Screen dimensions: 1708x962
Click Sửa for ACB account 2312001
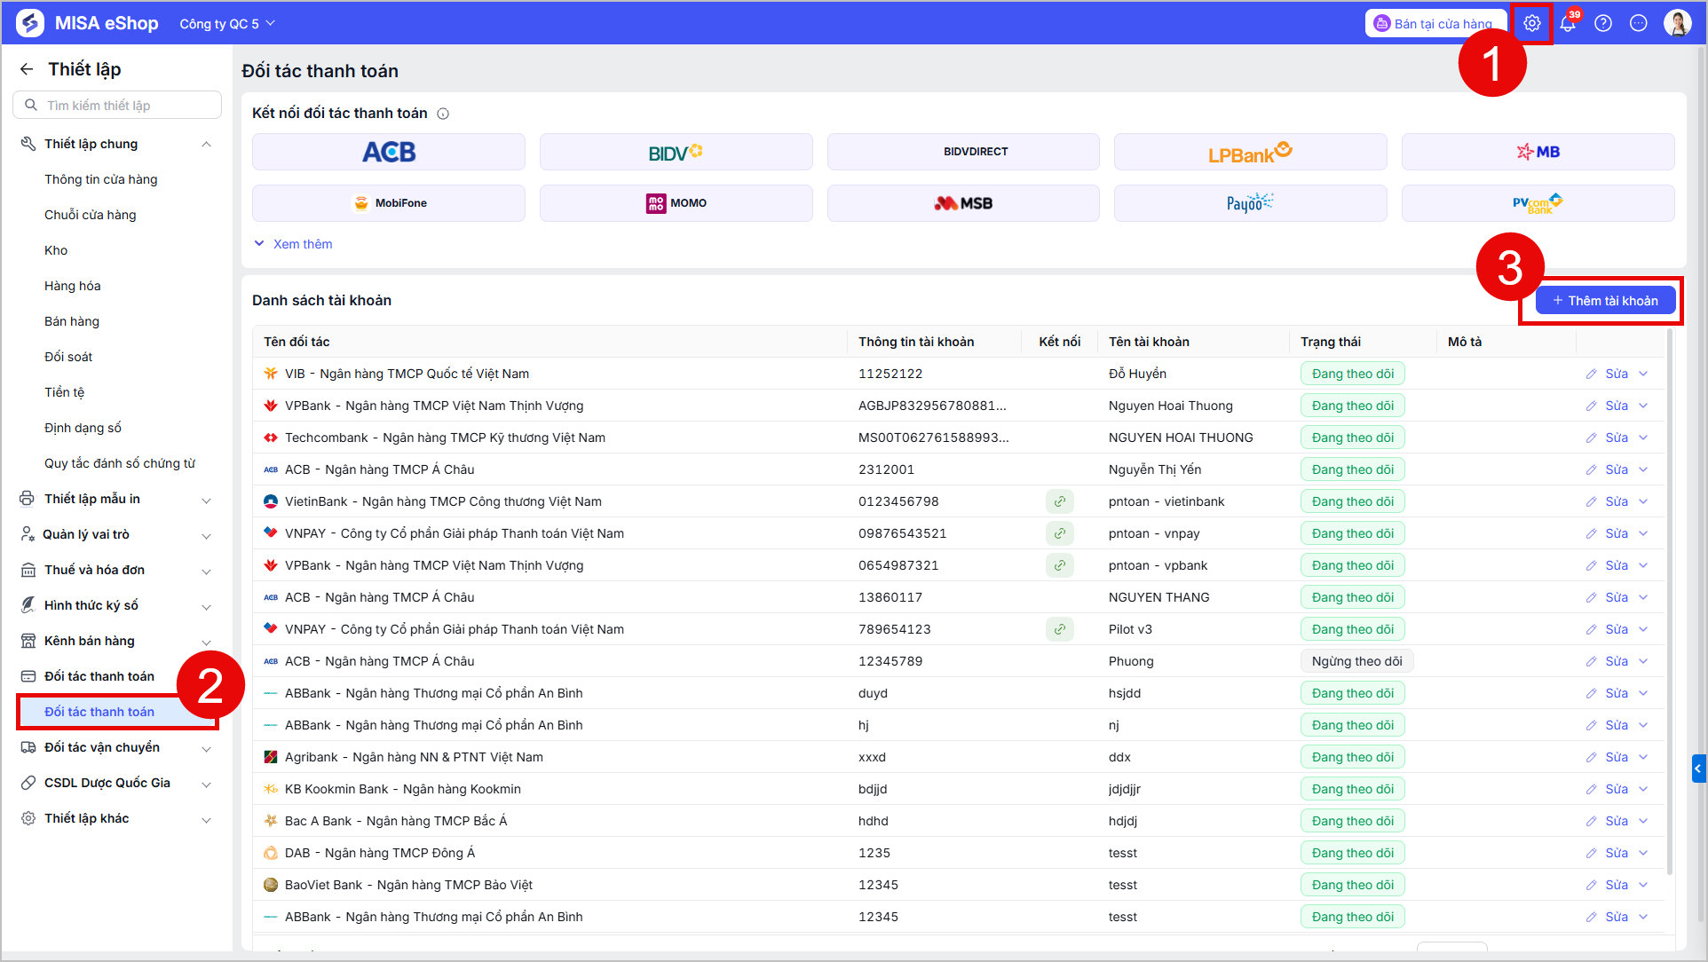click(1617, 469)
